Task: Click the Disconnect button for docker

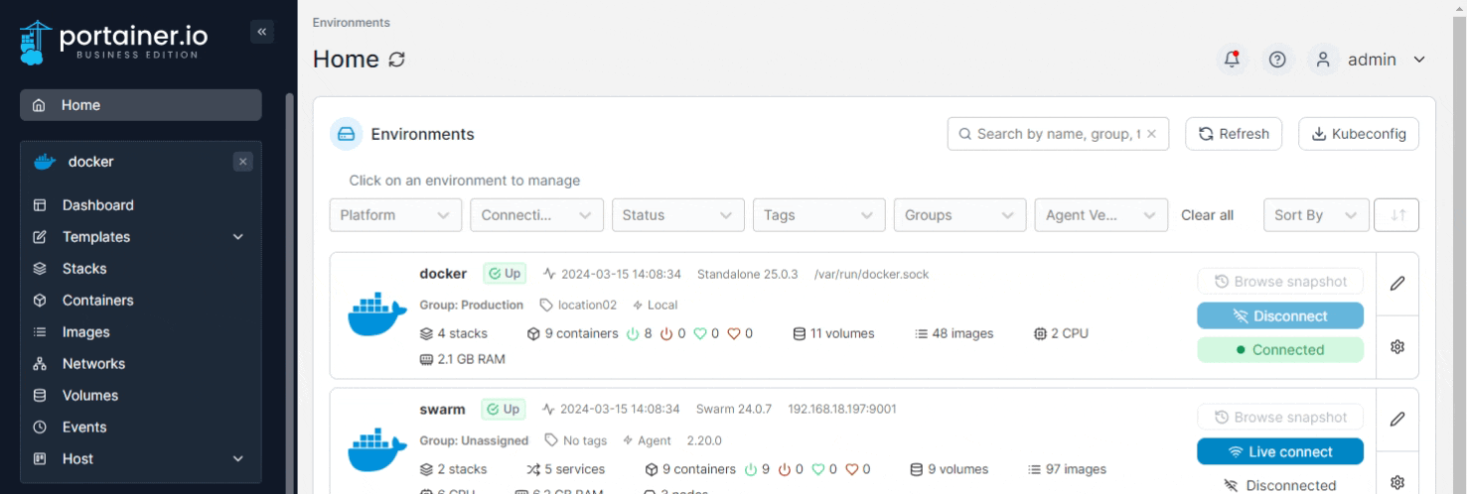Action: (x=1279, y=315)
